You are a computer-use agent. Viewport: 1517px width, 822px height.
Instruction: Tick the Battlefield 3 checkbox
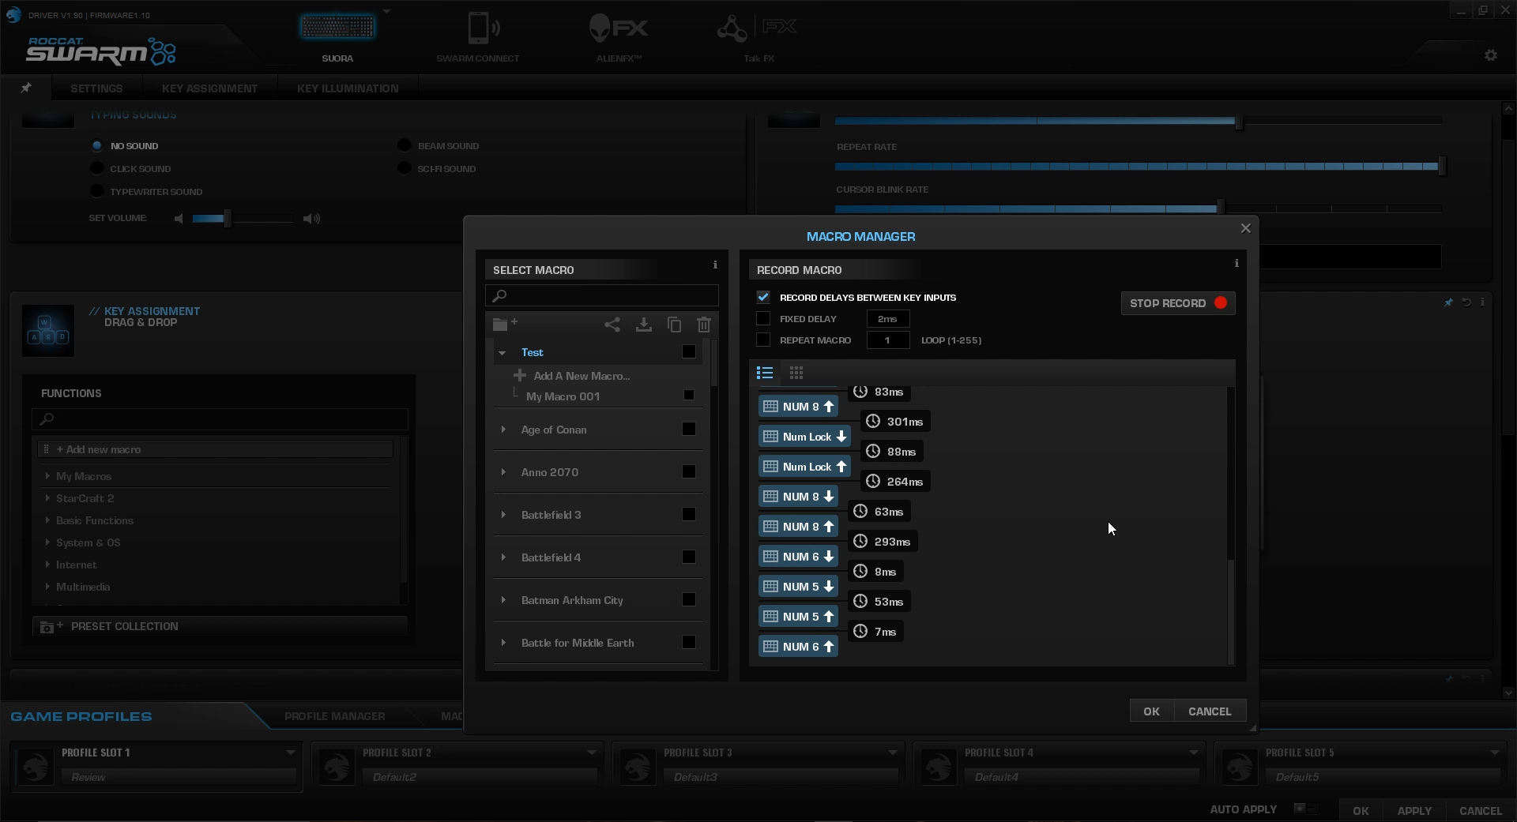coord(689,514)
